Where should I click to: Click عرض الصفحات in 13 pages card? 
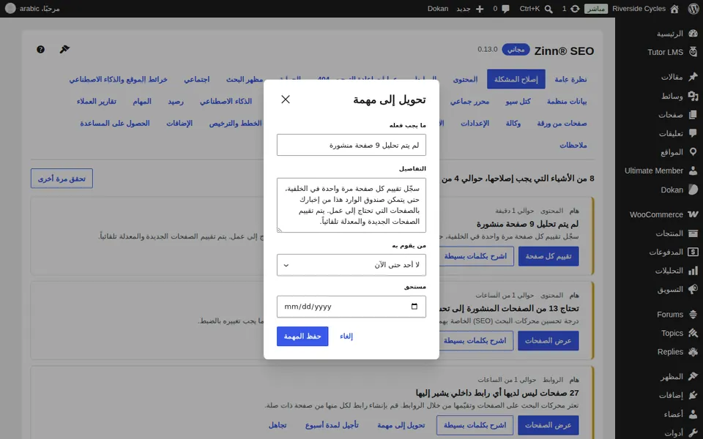pos(548,341)
